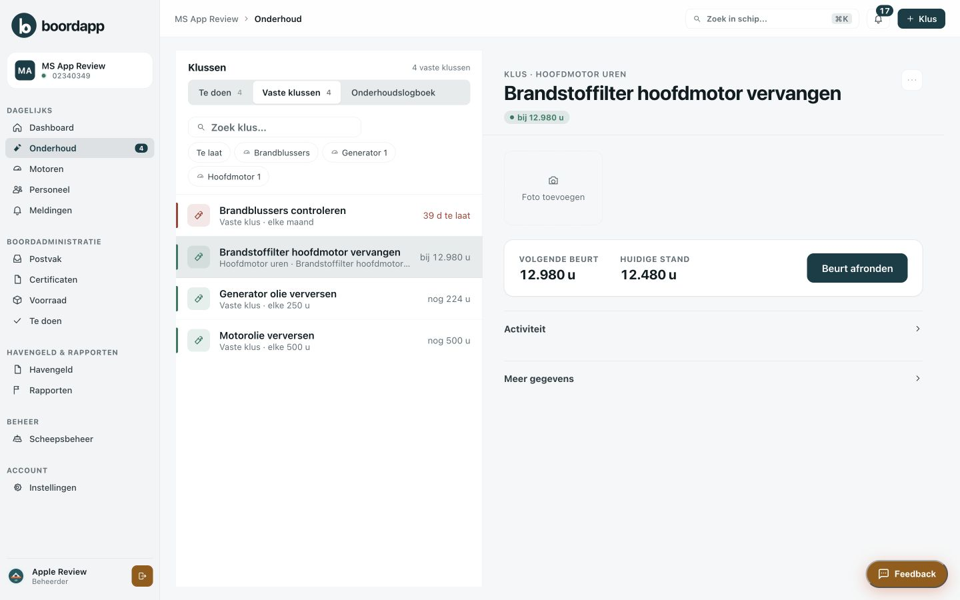This screenshot has width=960, height=600.
Task: Click wrench icon of Motorolie verversen
Action: (199, 340)
